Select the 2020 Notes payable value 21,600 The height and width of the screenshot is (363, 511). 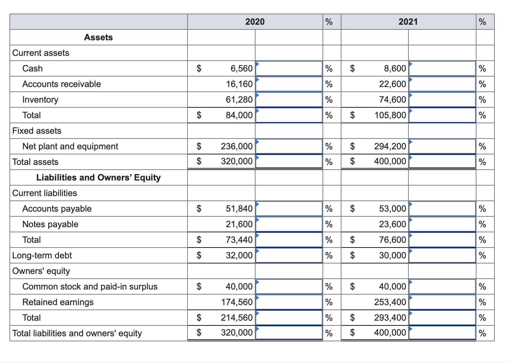239,224
